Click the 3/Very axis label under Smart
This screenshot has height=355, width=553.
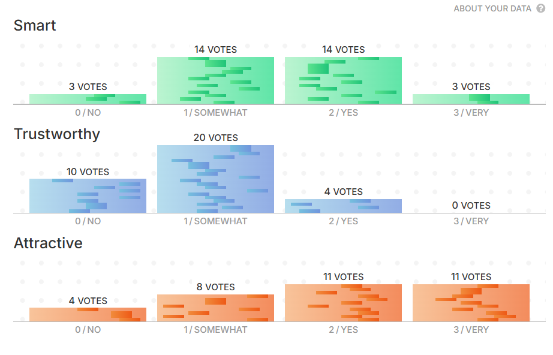471,112
